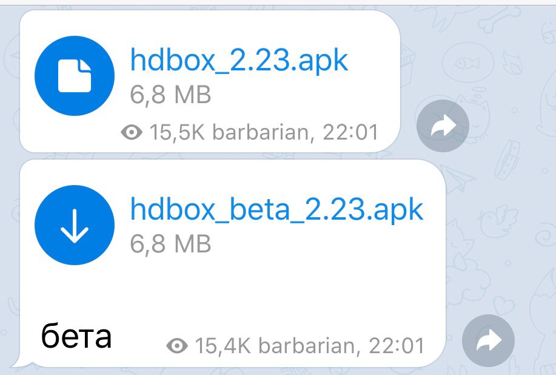Click the 22:01 timestamp on beta message
Screen dimensions: 556x375
tap(397, 346)
